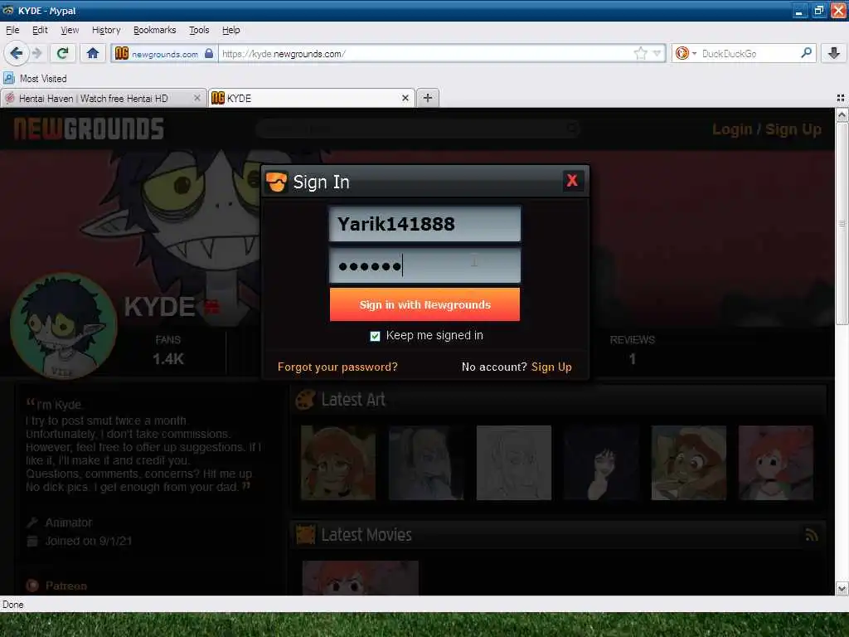The image size is (849, 637).
Task: Open the fourth dark-haired art thumbnail
Action: [x=601, y=463]
